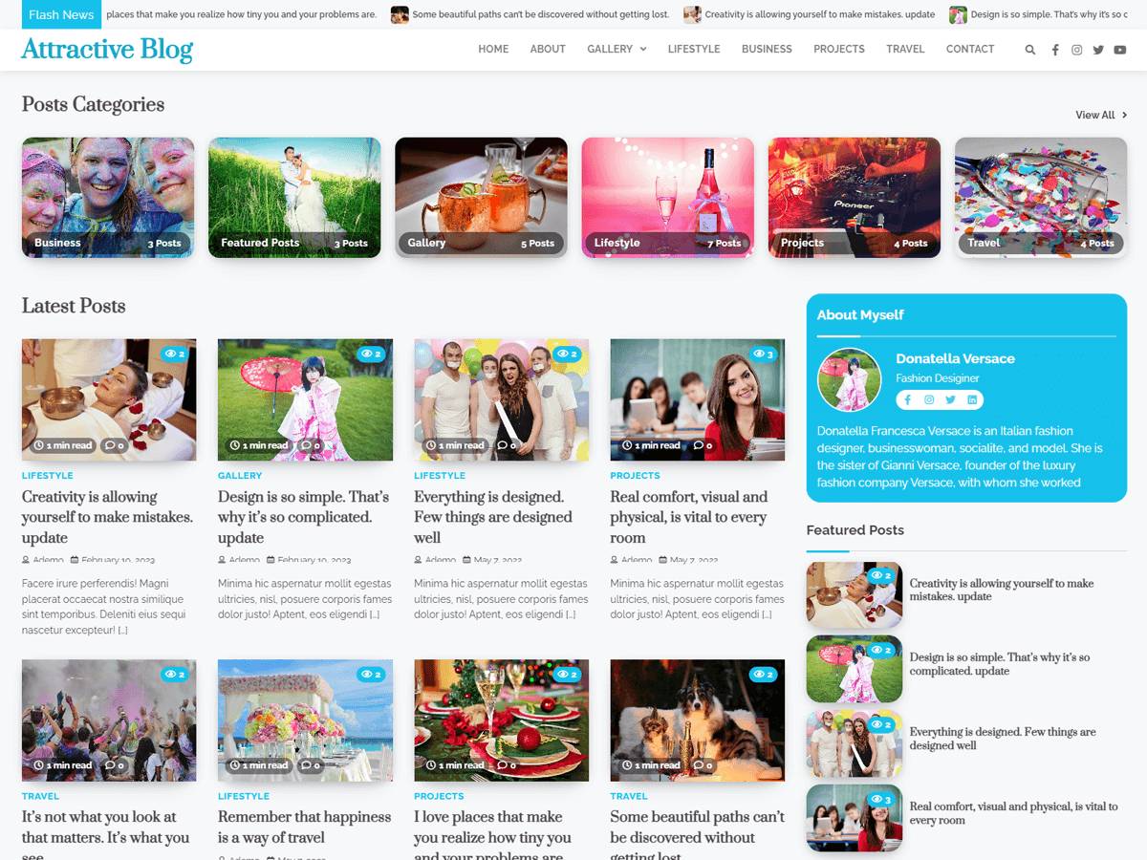This screenshot has height=860, width=1147.
Task: Open Projects category card
Action: point(855,198)
